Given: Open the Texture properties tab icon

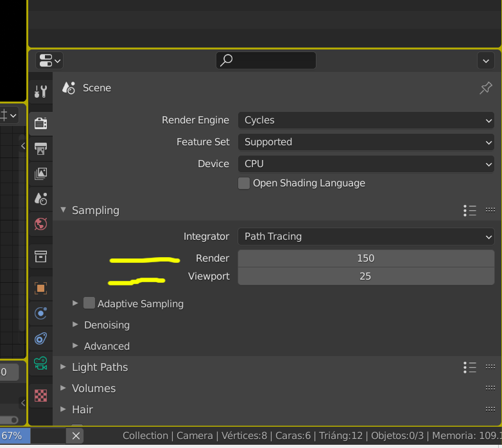Looking at the screenshot, I should coord(40,395).
